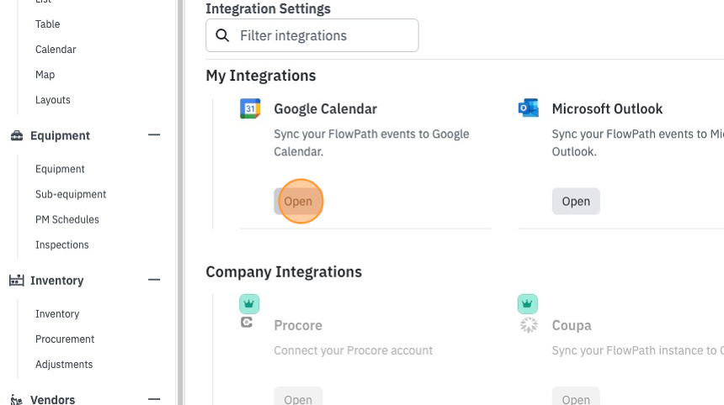Click the Coupa logo icon
Viewport: 724px width, 405px height.
[529, 325]
